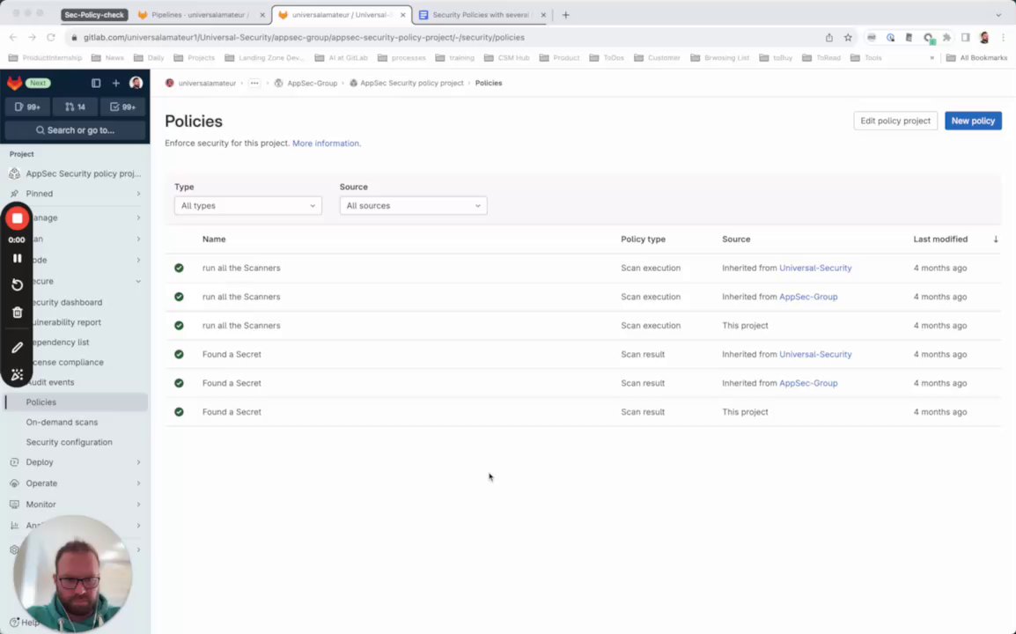Screen dimensions: 1016x634
Task: Pause the screen recording
Action: click(17, 258)
